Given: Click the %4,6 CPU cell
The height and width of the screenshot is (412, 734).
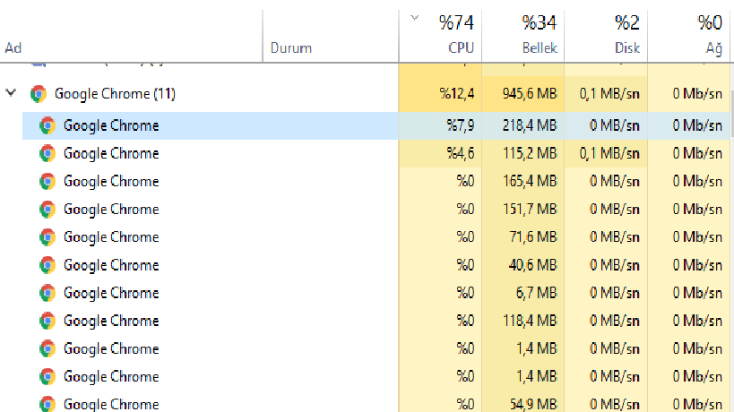Looking at the screenshot, I should point(441,153).
